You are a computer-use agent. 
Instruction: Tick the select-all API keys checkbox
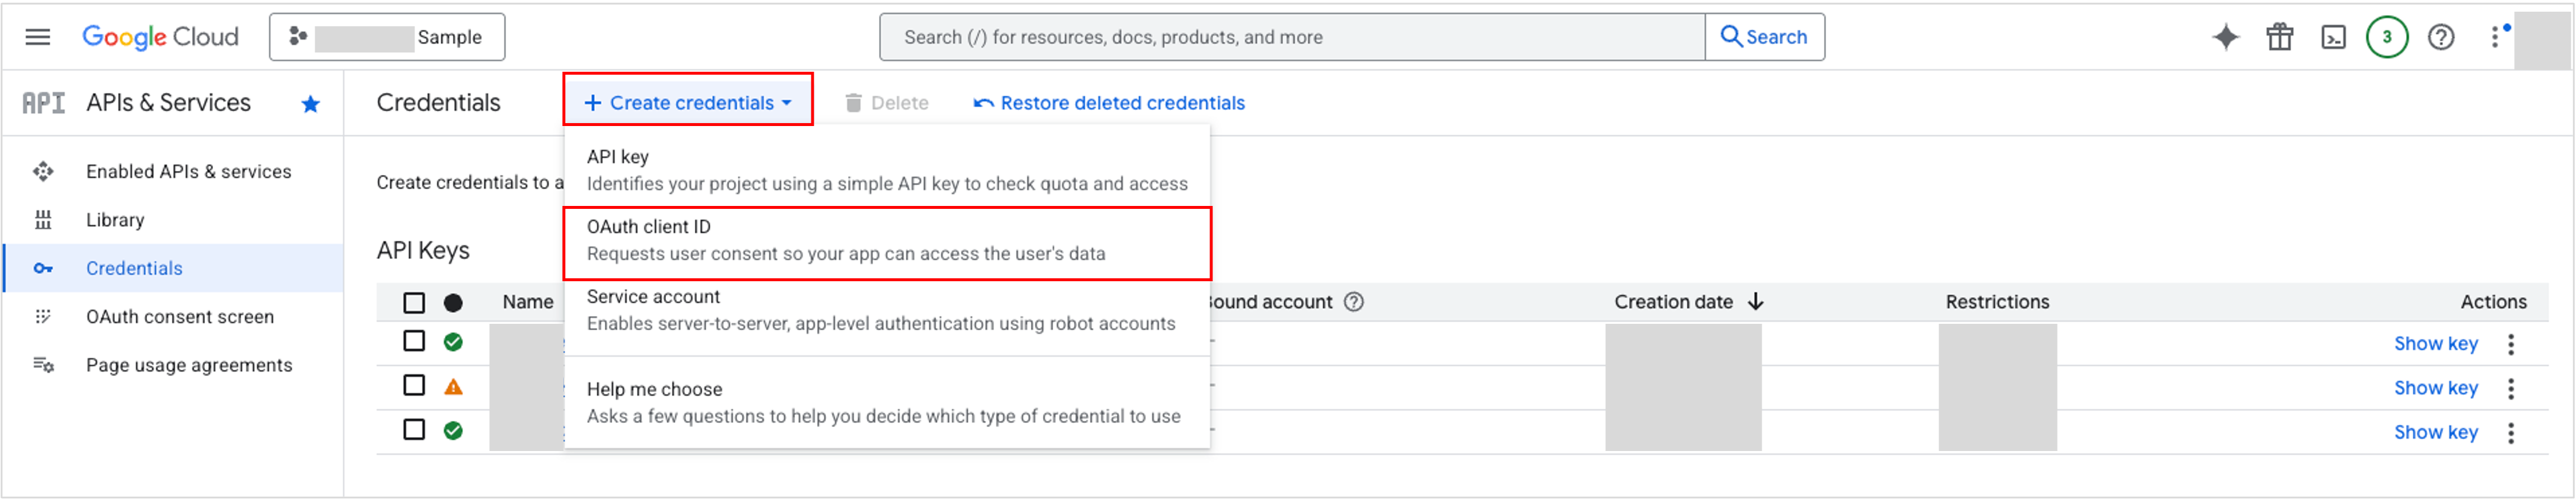tap(414, 303)
